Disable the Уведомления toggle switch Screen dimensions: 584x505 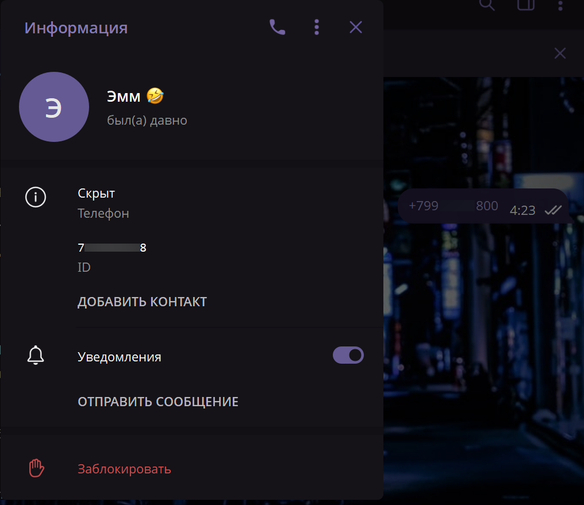coord(348,356)
